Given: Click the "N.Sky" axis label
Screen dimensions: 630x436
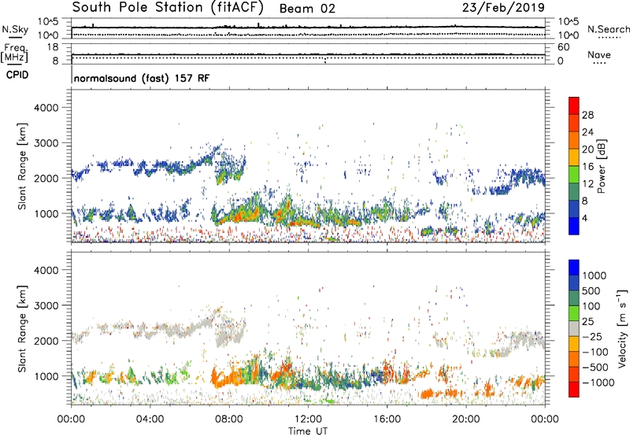Looking at the screenshot, I should [15, 29].
